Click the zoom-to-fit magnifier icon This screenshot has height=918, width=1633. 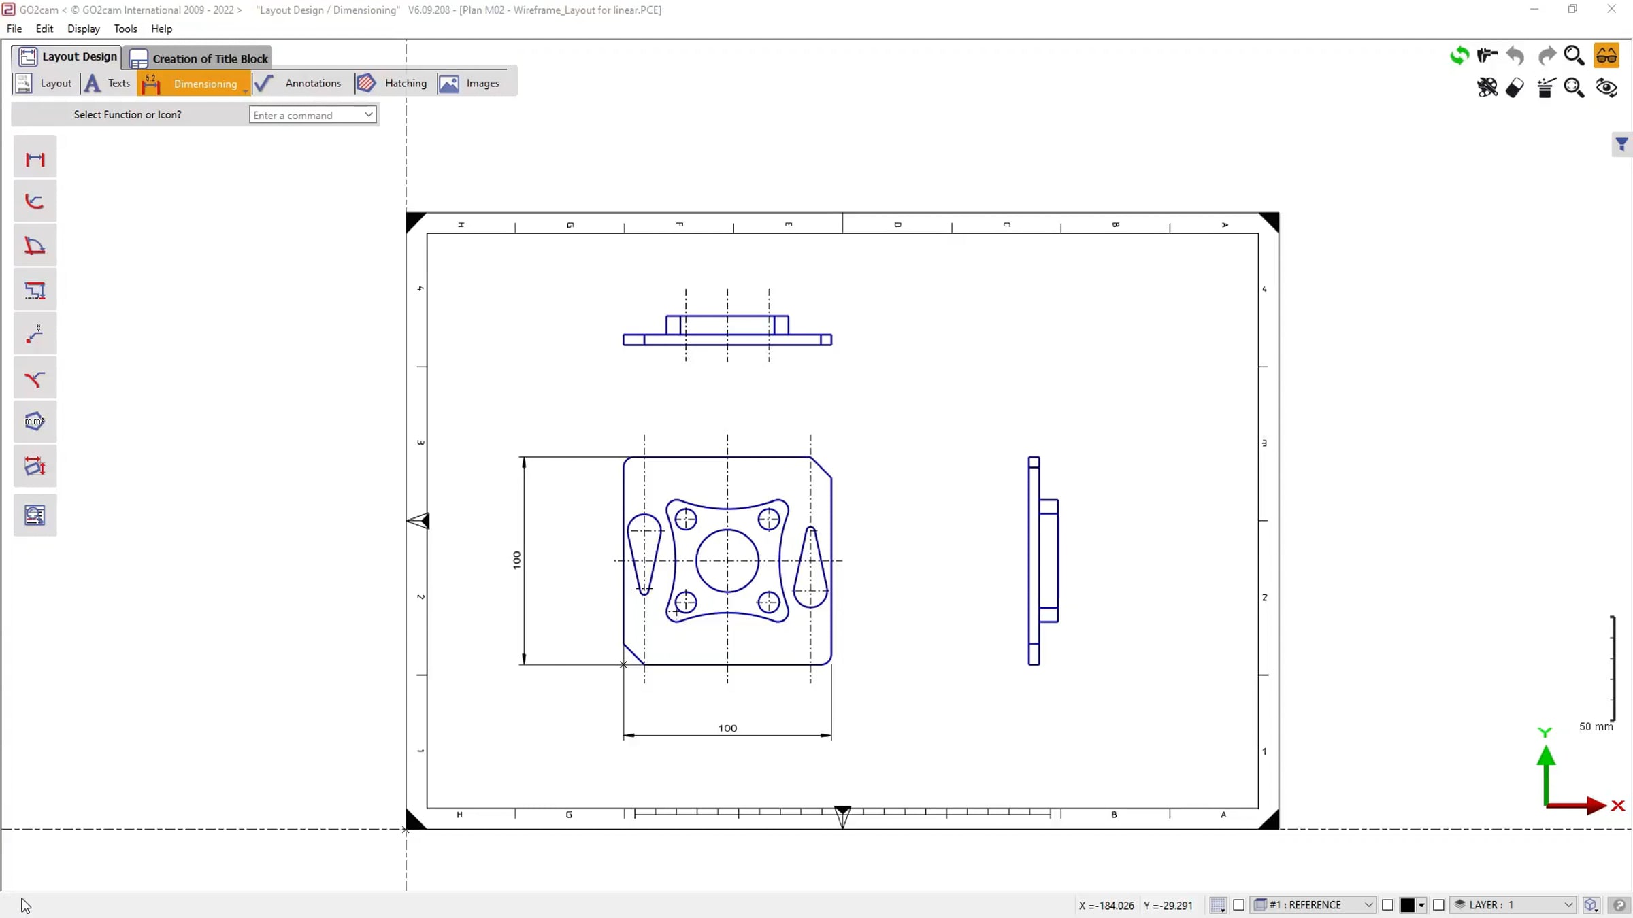(x=1574, y=87)
